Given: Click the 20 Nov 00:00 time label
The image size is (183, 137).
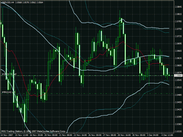Looking at the screenshot, I should click(x=51, y=135).
